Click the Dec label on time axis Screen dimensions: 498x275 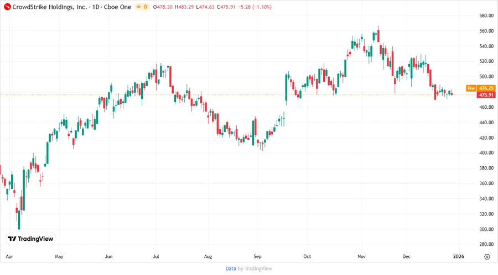[407, 256]
